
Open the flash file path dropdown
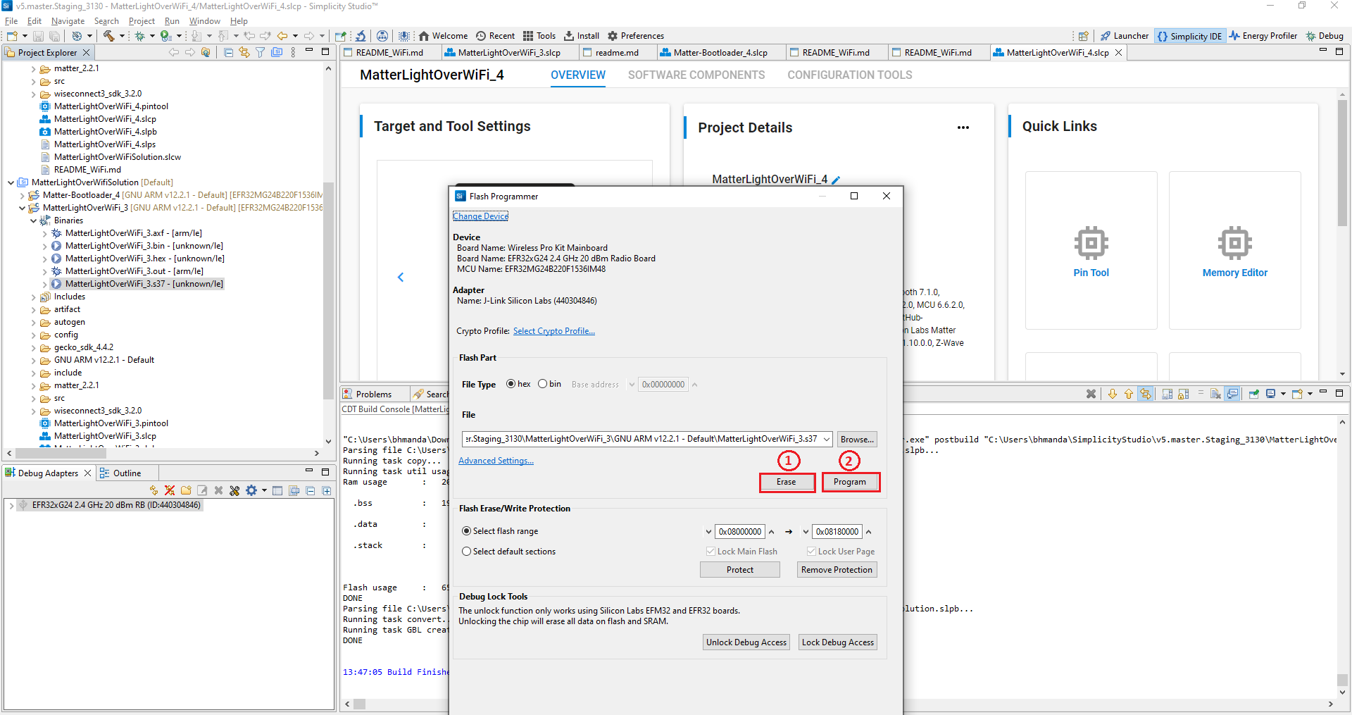pos(827,439)
